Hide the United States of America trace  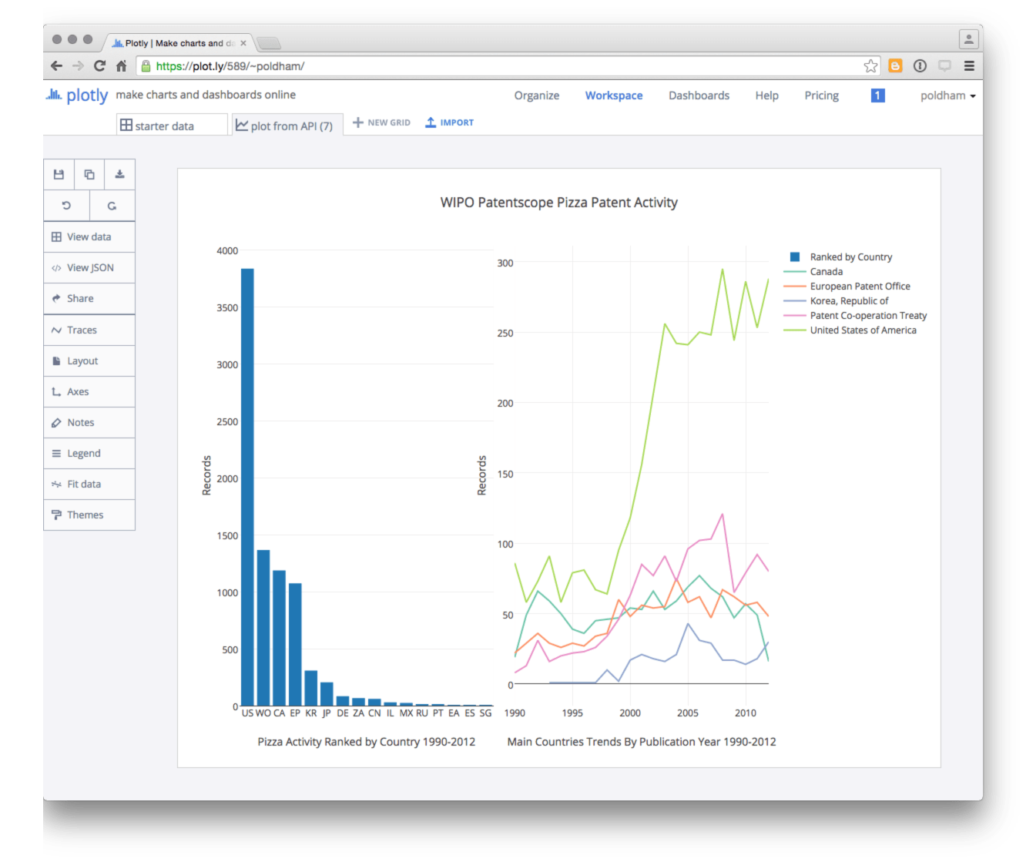click(863, 330)
